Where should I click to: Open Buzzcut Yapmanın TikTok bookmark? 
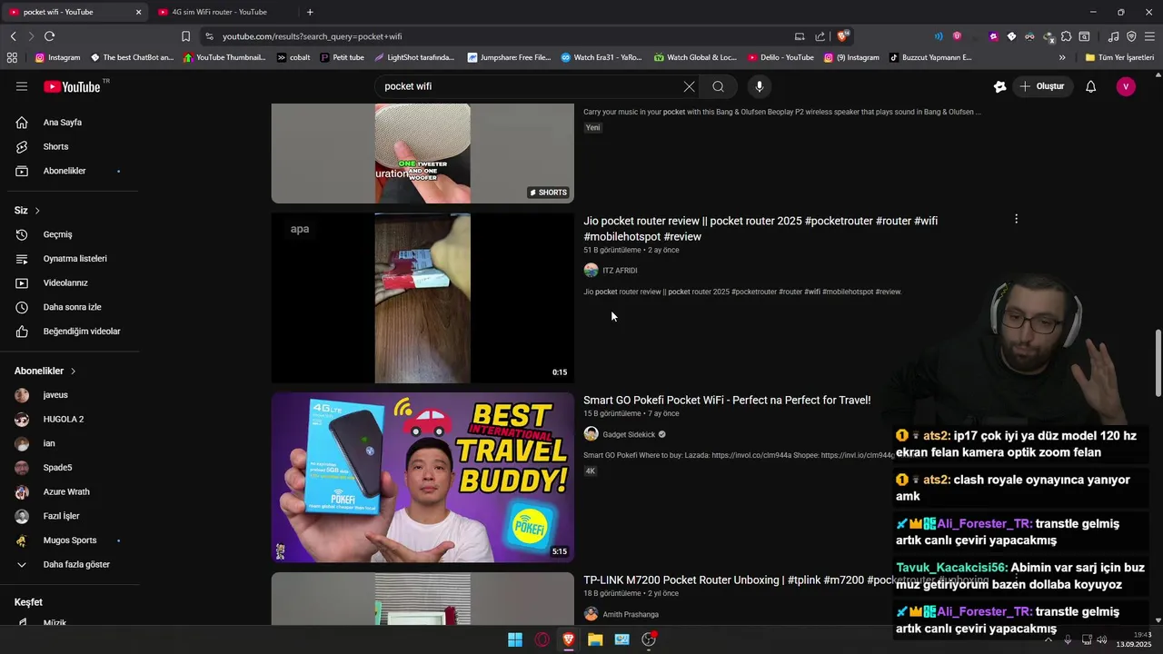[930, 57]
